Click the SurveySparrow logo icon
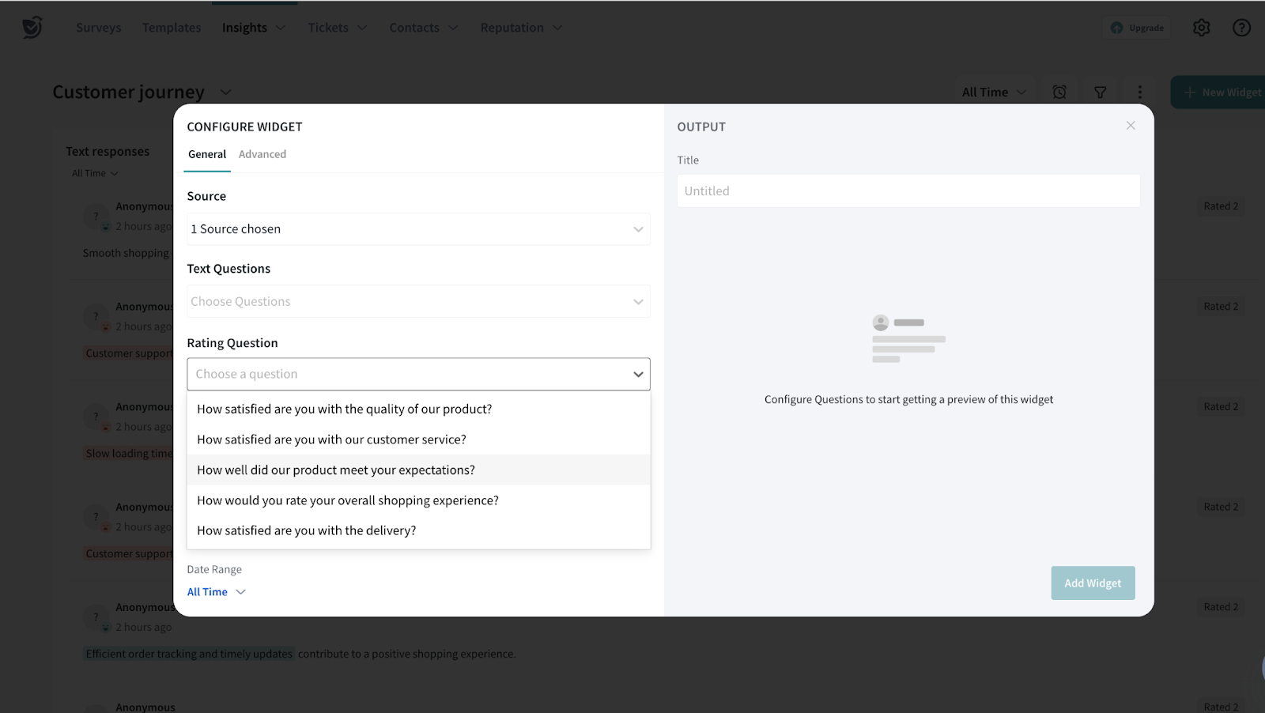1265x713 pixels. pos(32,28)
